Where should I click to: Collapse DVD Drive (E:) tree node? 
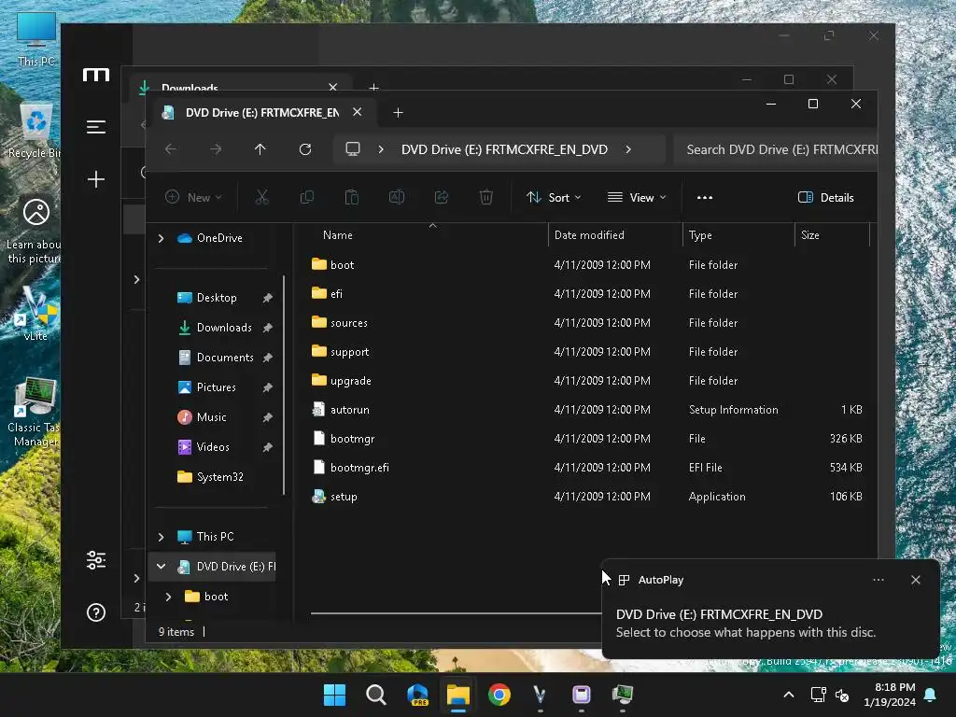[x=161, y=567]
